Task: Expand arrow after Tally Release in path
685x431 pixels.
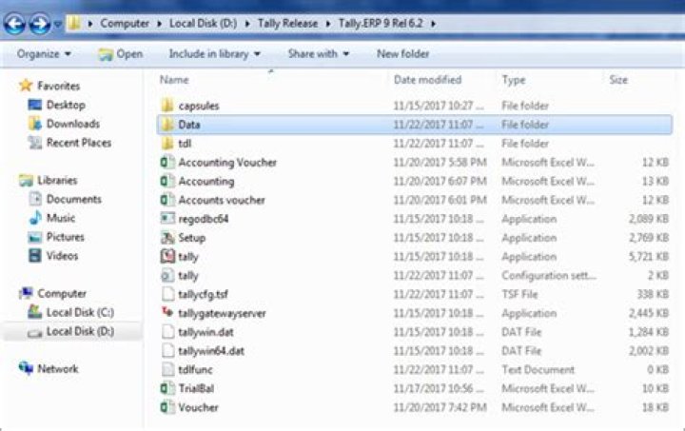Action: click(328, 24)
